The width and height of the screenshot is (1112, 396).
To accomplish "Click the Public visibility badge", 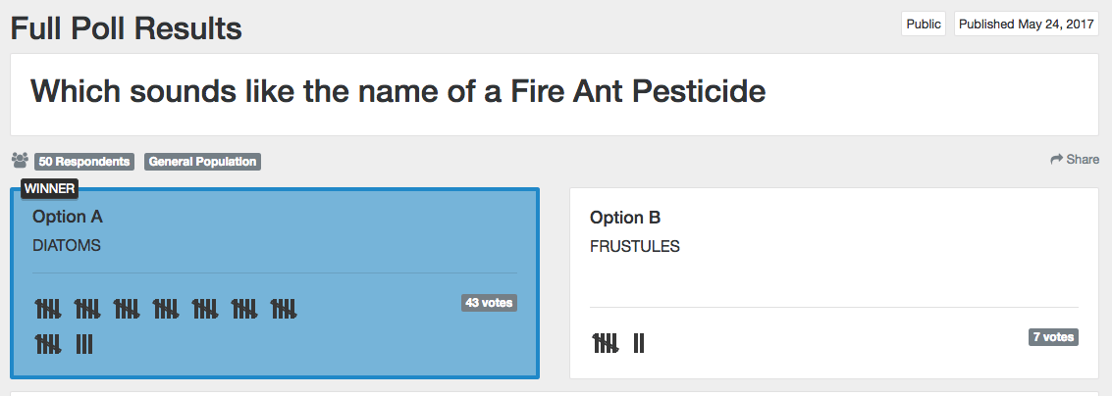I will pyautogui.click(x=924, y=25).
